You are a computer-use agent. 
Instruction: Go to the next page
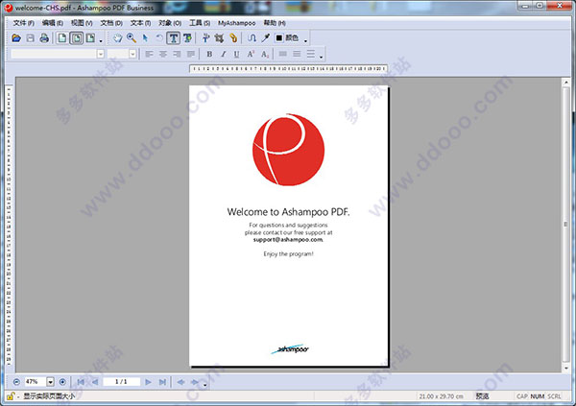click(148, 382)
